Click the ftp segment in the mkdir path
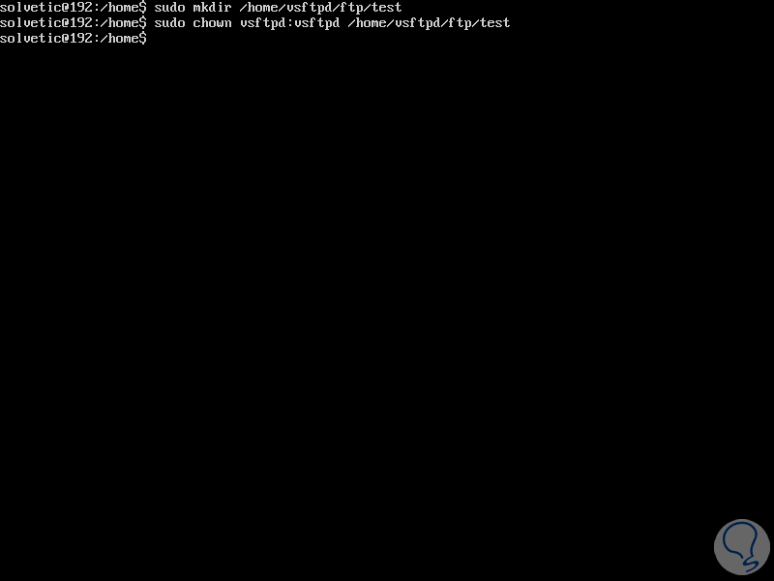The height and width of the screenshot is (581, 774). coord(351,8)
